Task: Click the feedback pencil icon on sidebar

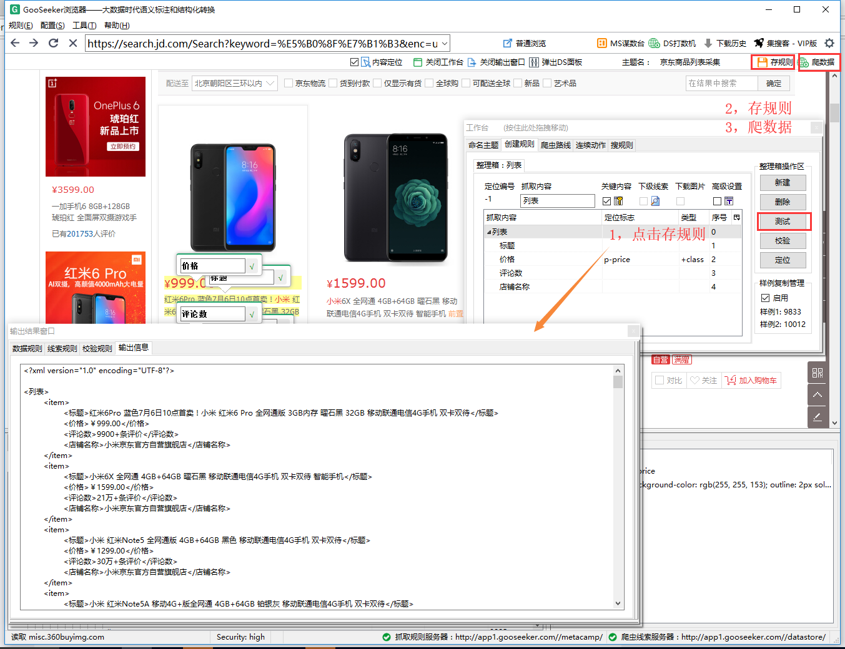Action: (818, 416)
